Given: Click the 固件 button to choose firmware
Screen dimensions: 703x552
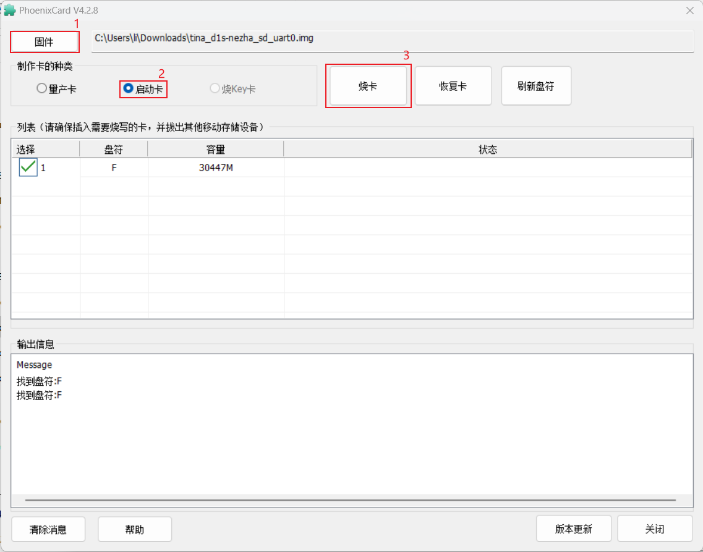Looking at the screenshot, I should tap(44, 41).
